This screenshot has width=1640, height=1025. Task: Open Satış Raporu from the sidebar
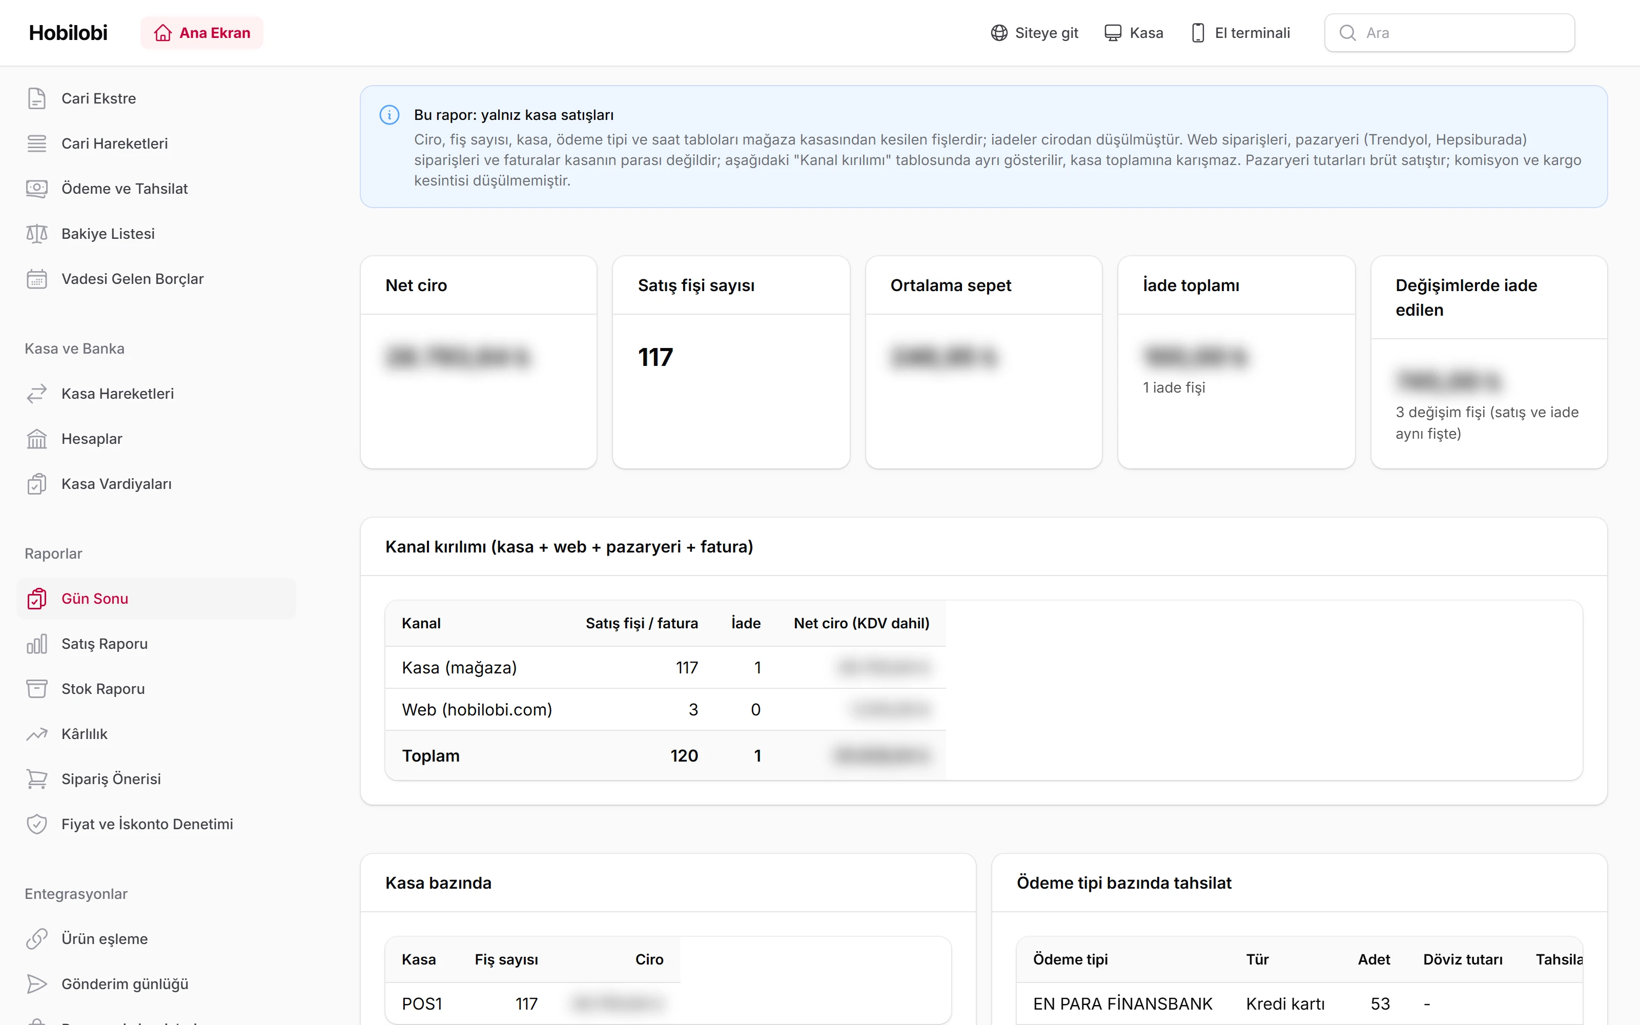tap(156, 644)
